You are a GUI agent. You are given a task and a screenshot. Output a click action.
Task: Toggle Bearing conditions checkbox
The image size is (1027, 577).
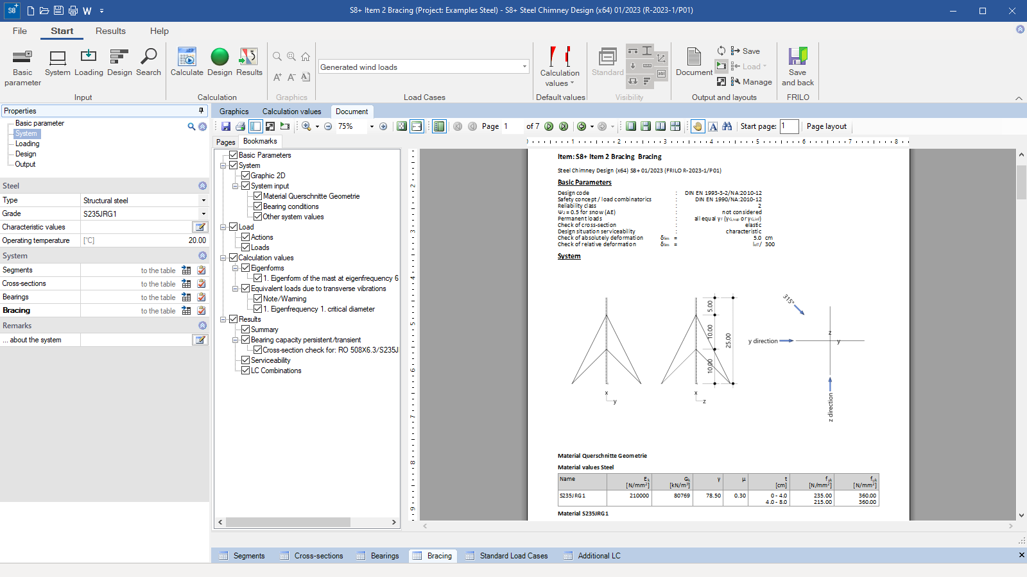click(257, 206)
